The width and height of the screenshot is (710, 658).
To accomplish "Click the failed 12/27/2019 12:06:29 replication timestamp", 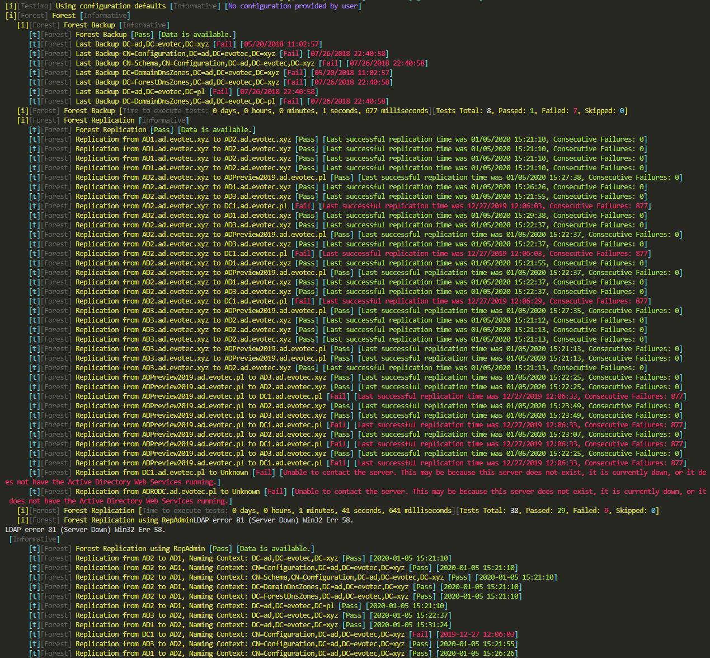I will pyautogui.click(x=506, y=301).
